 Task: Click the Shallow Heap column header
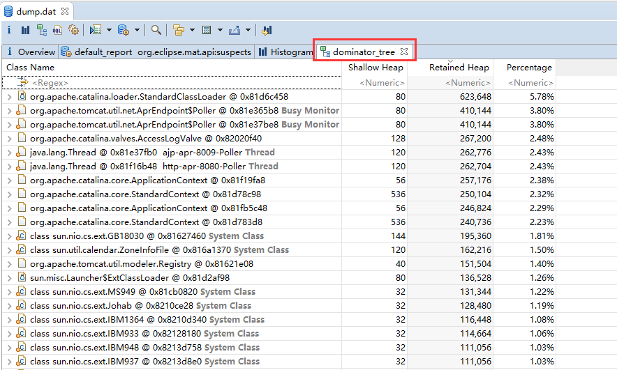[x=376, y=68]
